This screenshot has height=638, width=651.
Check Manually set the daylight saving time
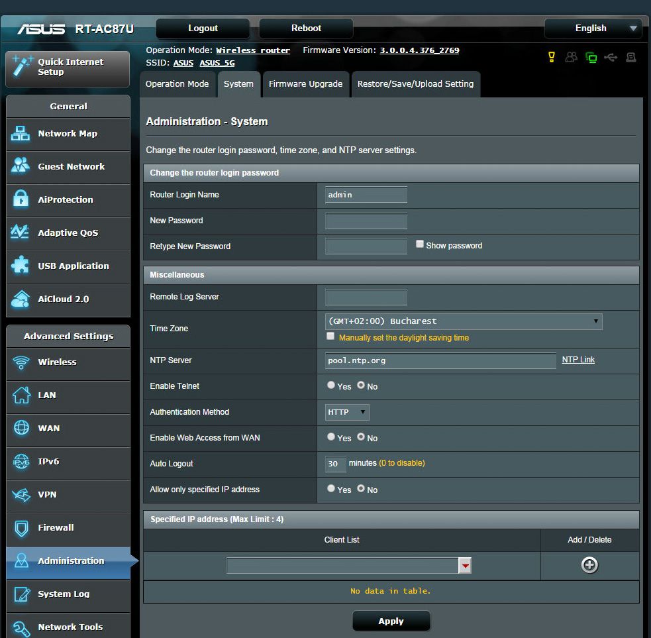(331, 337)
